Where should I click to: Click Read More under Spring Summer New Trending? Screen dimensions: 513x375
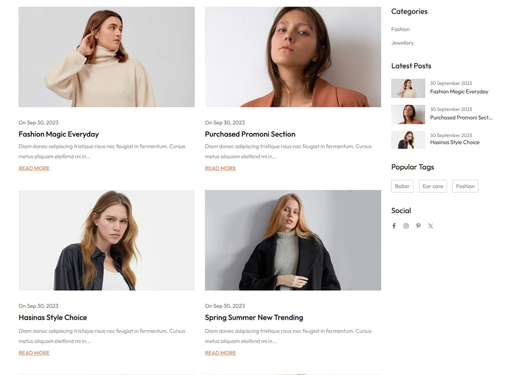tap(220, 353)
